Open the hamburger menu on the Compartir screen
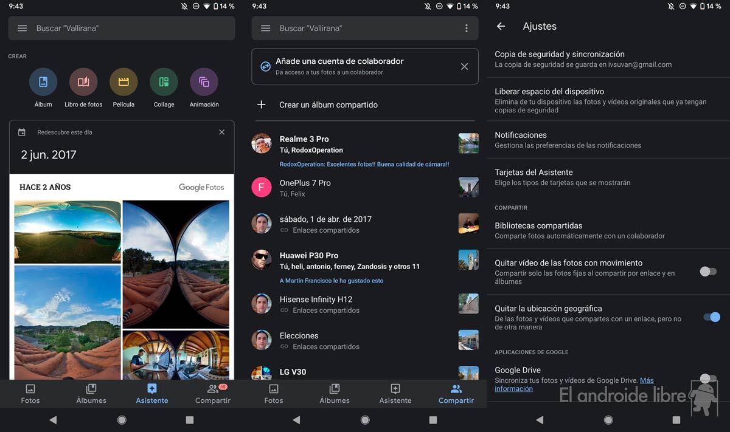Viewport: 730px width, 432px height. tap(265, 29)
